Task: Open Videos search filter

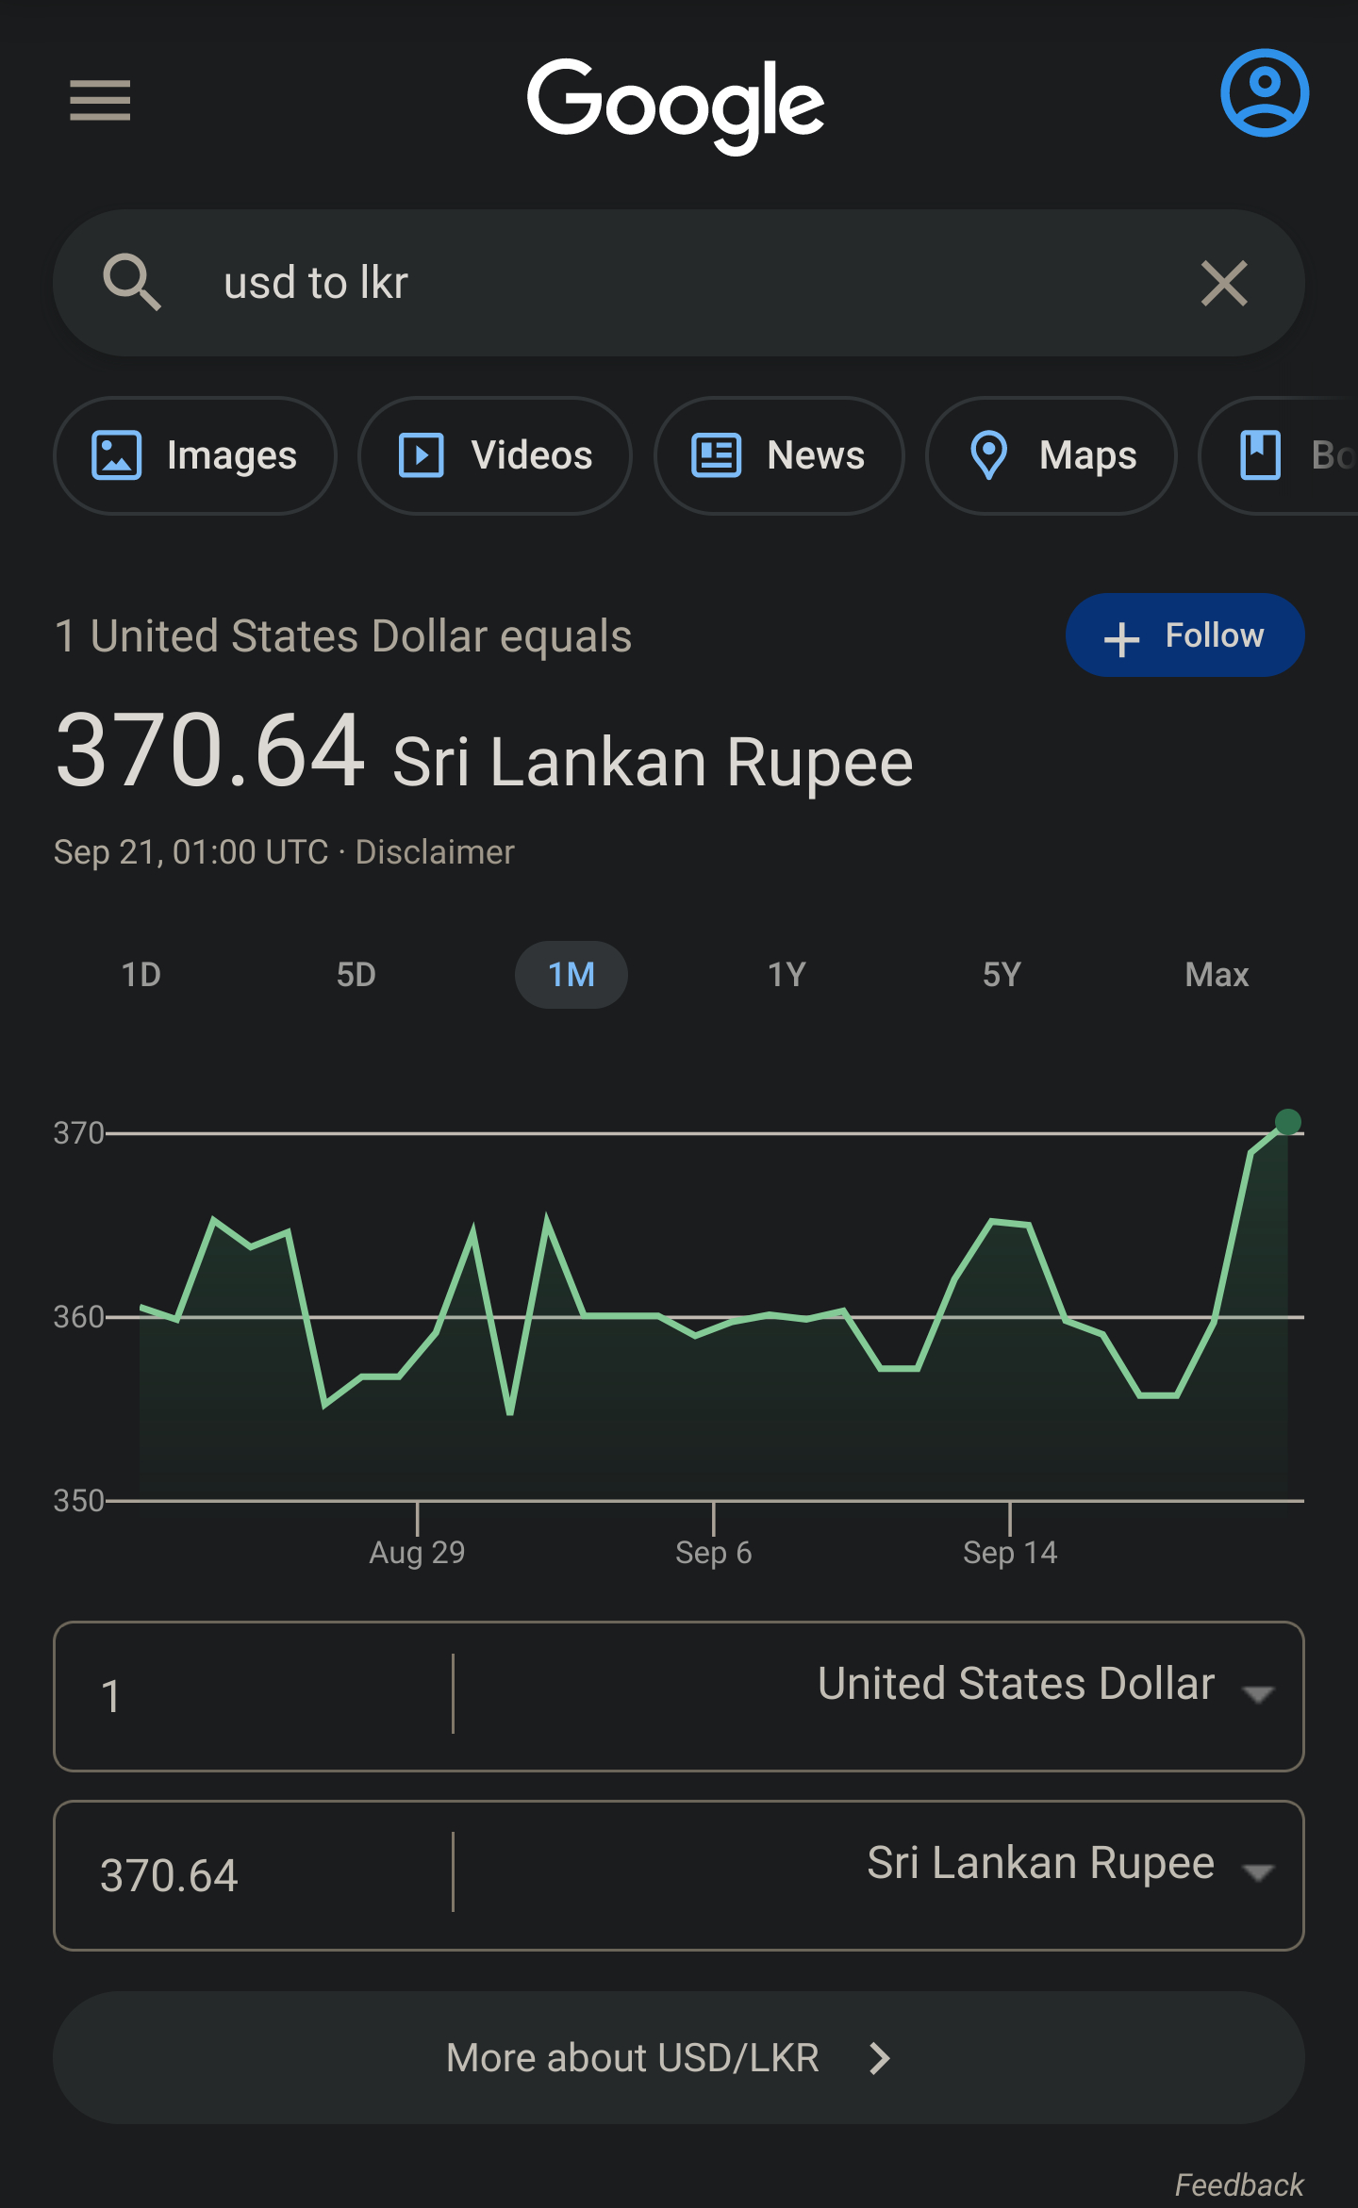Action: (495, 455)
